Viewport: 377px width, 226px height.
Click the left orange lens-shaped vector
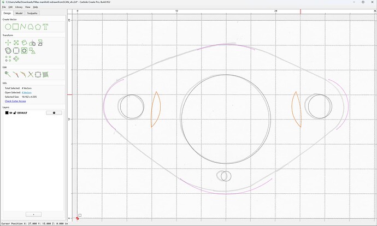coord(156,109)
